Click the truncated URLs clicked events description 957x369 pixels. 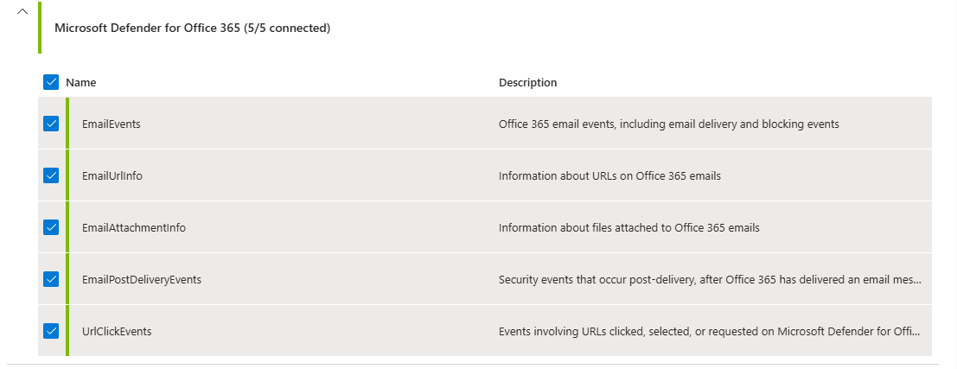(x=709, y=331)
